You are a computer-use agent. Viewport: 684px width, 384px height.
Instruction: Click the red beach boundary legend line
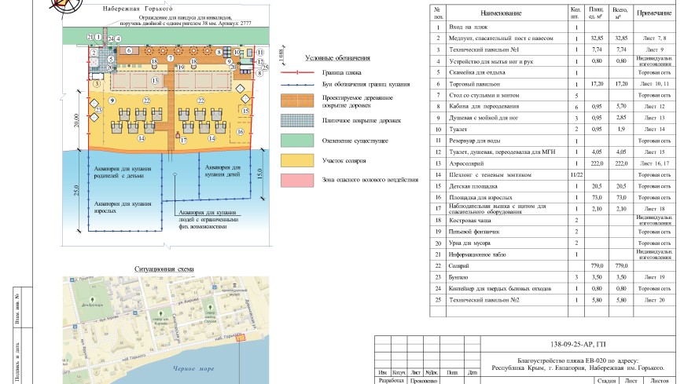point(298,71)
